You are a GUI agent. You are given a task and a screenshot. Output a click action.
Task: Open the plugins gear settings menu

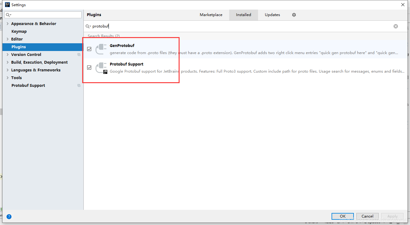(294, 15)
